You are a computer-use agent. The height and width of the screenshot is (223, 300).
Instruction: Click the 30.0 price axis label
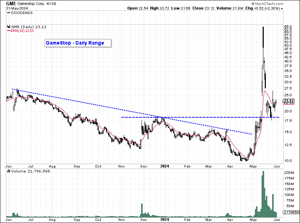[x=288, y=82]
